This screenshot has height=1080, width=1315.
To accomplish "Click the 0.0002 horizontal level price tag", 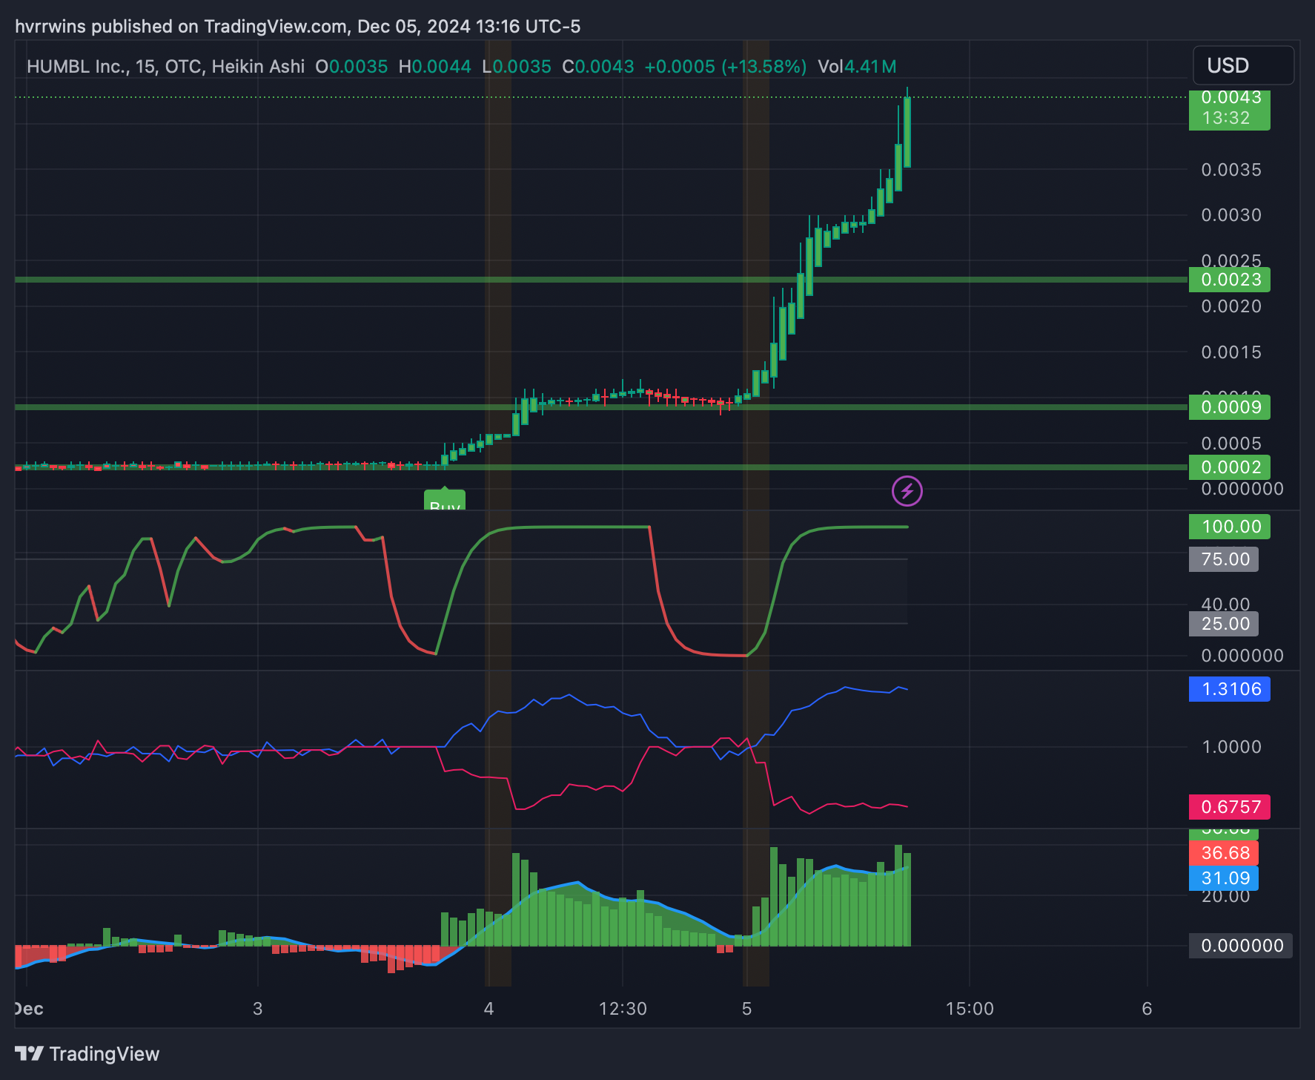I will (1230, 467).
